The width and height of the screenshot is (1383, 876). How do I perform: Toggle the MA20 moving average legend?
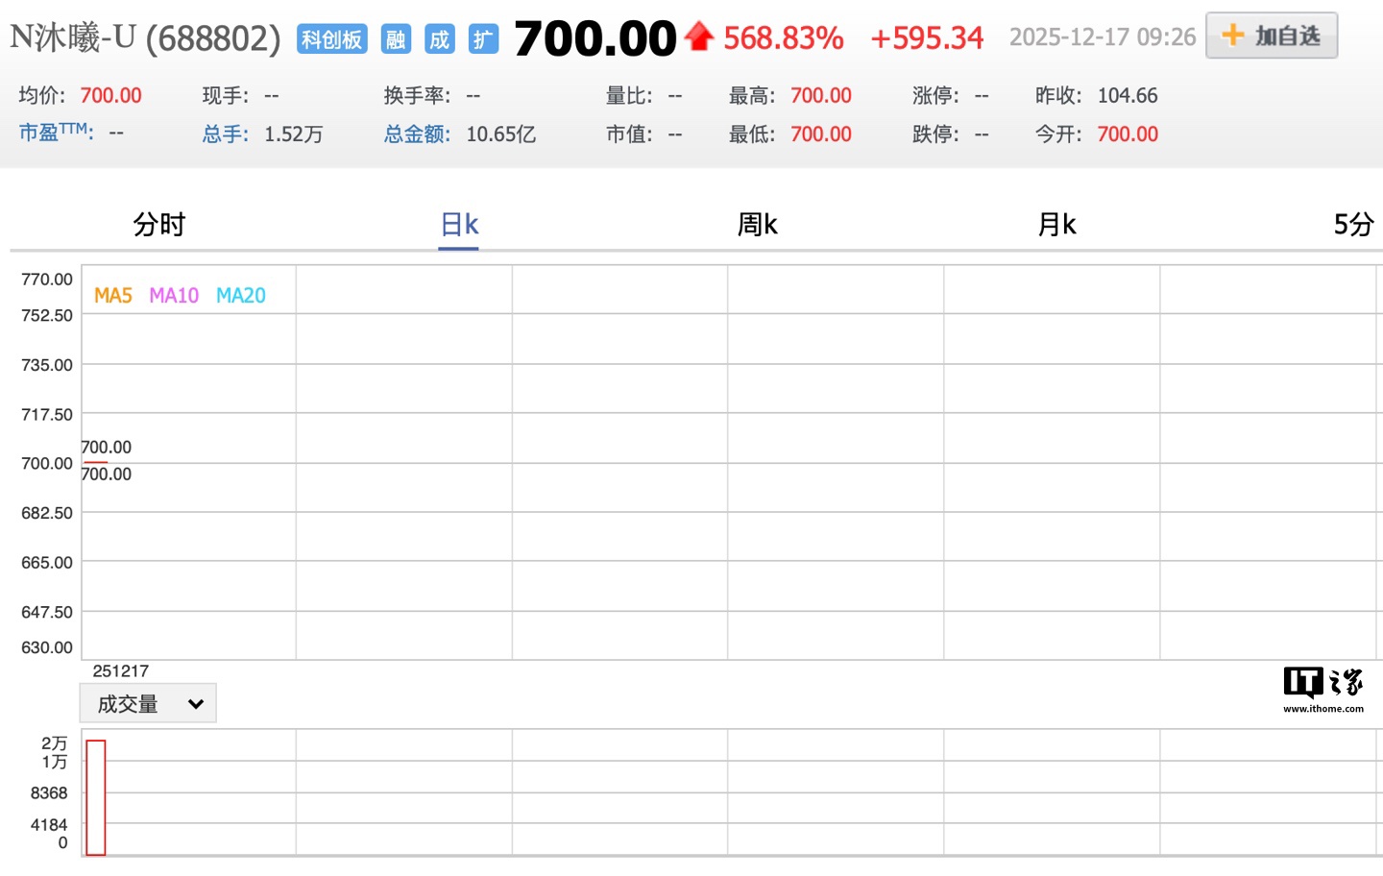pyautogui.click(x=240, y=295)
